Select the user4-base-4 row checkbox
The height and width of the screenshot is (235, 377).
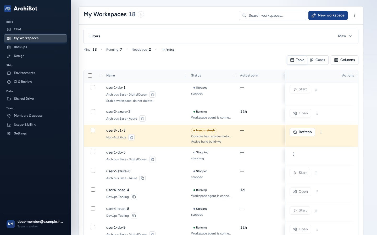(x=93, y=190)
